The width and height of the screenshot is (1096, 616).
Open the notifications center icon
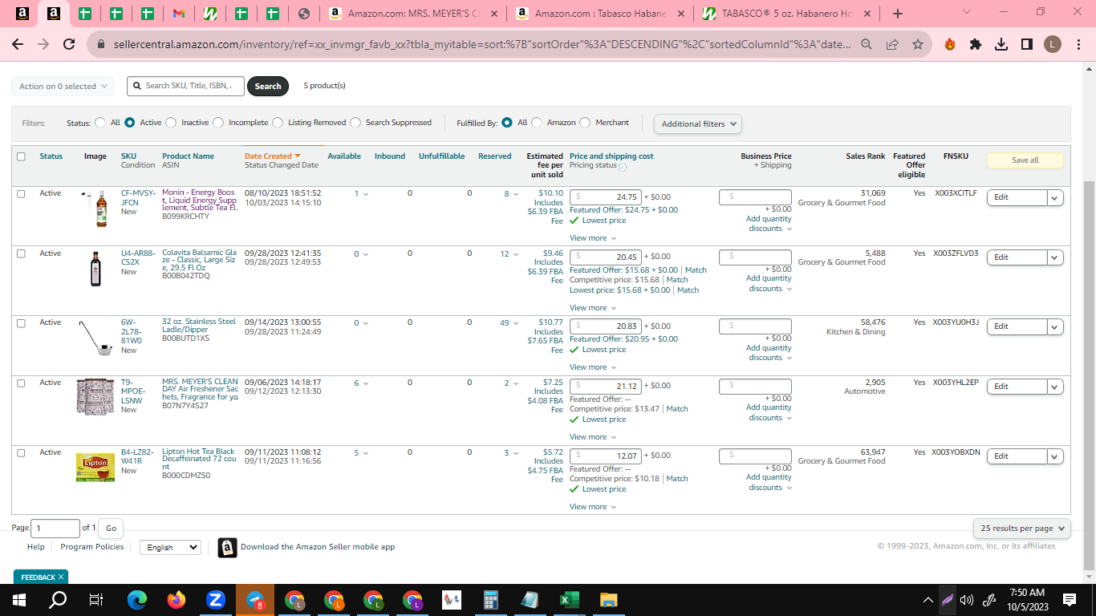tap(1070, 599)
